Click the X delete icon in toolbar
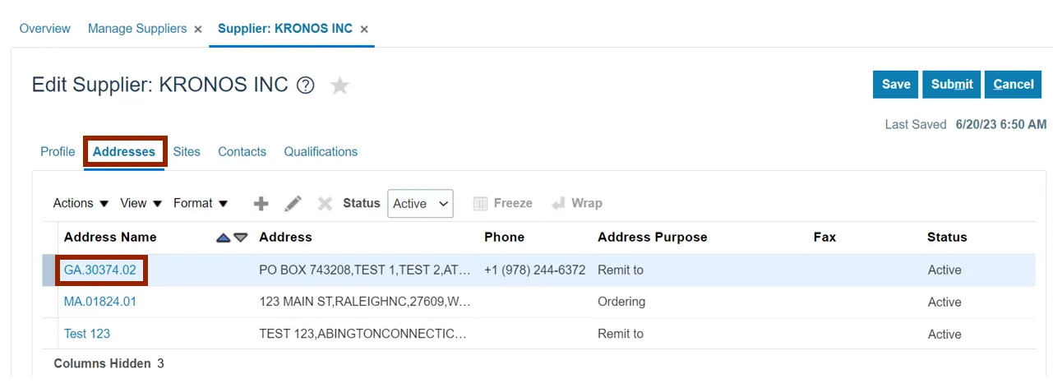Image resolution: width=1053 pixels, height=383 pixels. click(x=325, y=204)
